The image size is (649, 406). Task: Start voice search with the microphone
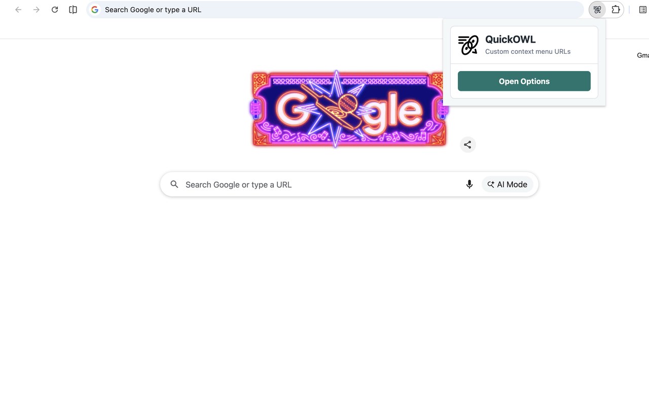click(470, 184)
